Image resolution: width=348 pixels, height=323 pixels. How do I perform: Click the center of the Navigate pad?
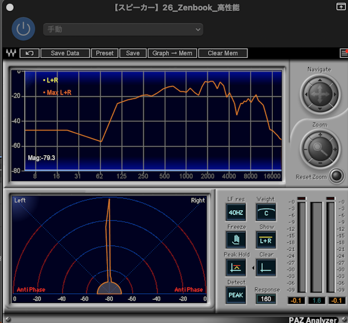click(320, 94)
